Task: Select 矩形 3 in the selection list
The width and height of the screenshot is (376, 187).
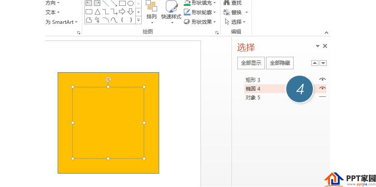Action: (x=253, y=80)
